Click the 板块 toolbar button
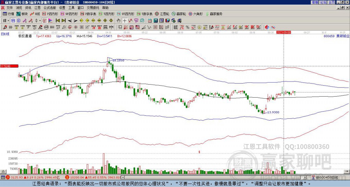Screen dimensions: 350x187 point(22,14)
